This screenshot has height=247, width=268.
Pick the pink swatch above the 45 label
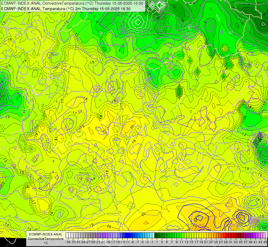click(x=264, y=235)
